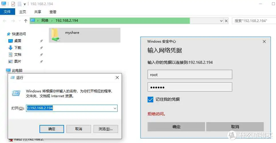The height and width of the screenshot is (143, 276).
Task: Click Browse (浏览) in the Run dialog
Action: [106, 129]
